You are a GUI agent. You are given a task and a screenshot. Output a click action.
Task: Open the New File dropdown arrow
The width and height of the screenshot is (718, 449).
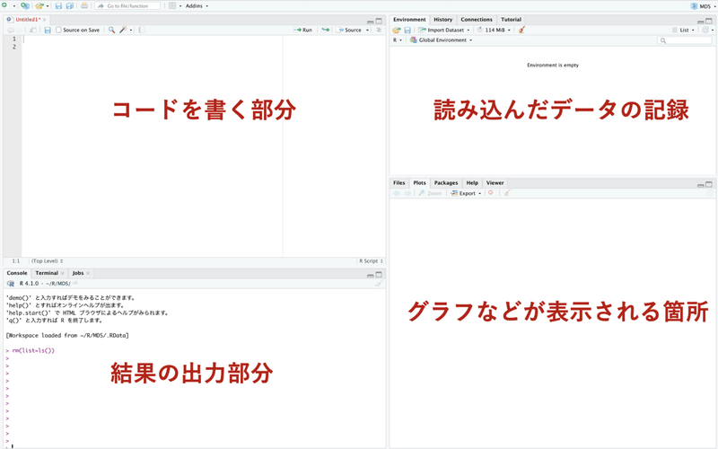pos(14,6)
